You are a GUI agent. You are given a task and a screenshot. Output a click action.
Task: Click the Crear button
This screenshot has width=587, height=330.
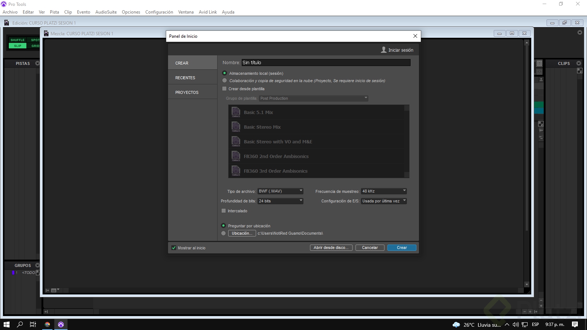(401, 247)
